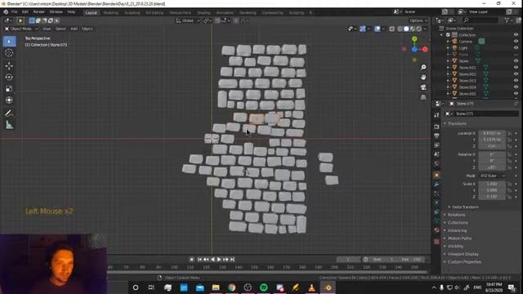Click the Location X value field
523x294 pixels.
(492, 133)
